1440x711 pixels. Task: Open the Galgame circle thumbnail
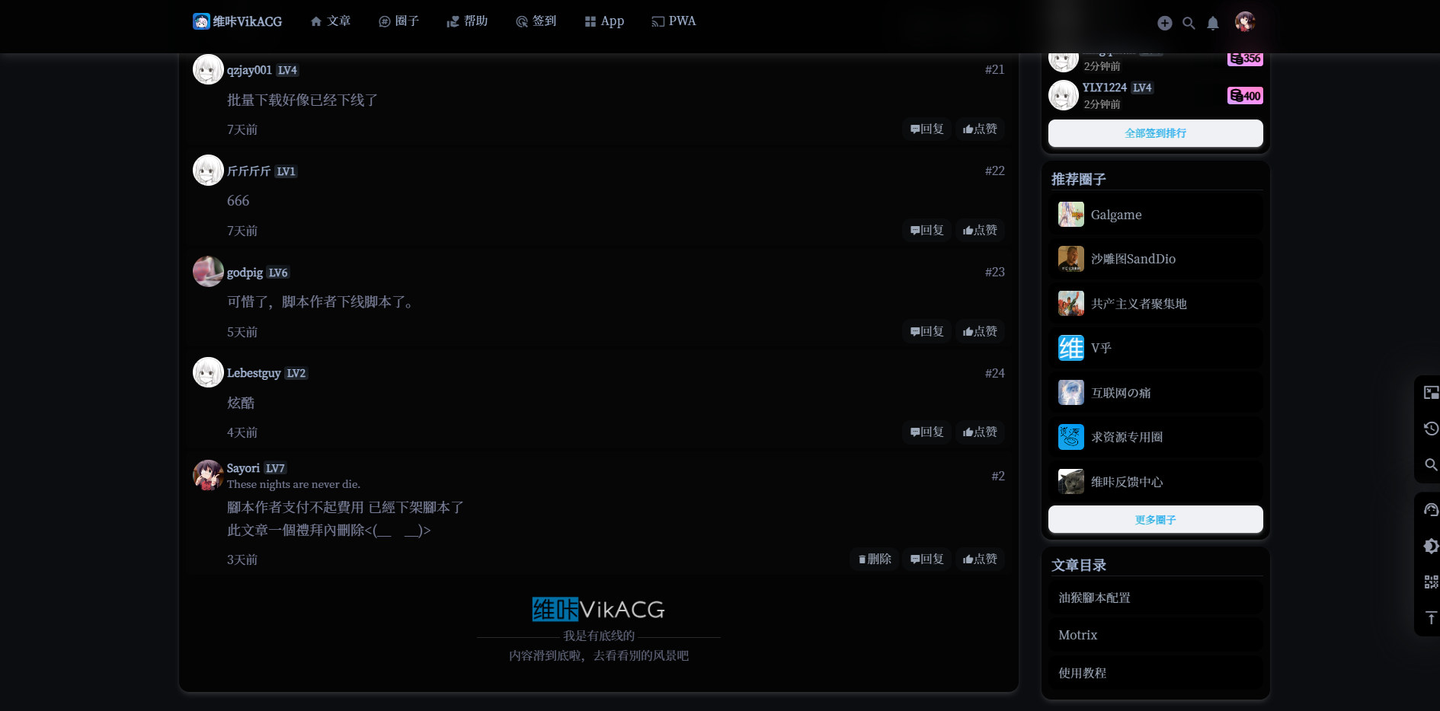(1070, 215)
